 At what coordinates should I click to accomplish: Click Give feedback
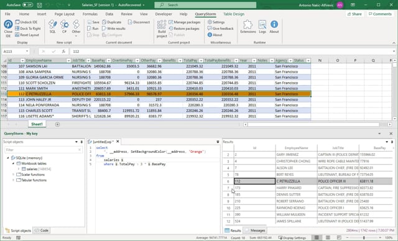click(220, 29)
